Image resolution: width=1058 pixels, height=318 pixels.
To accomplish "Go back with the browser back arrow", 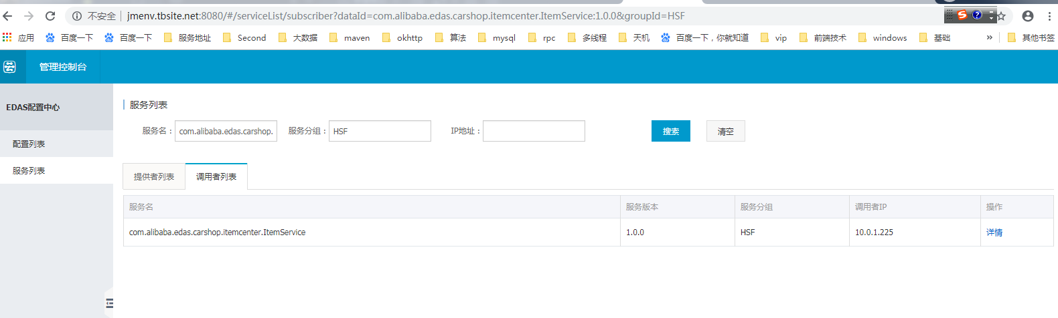I will 8,16.
